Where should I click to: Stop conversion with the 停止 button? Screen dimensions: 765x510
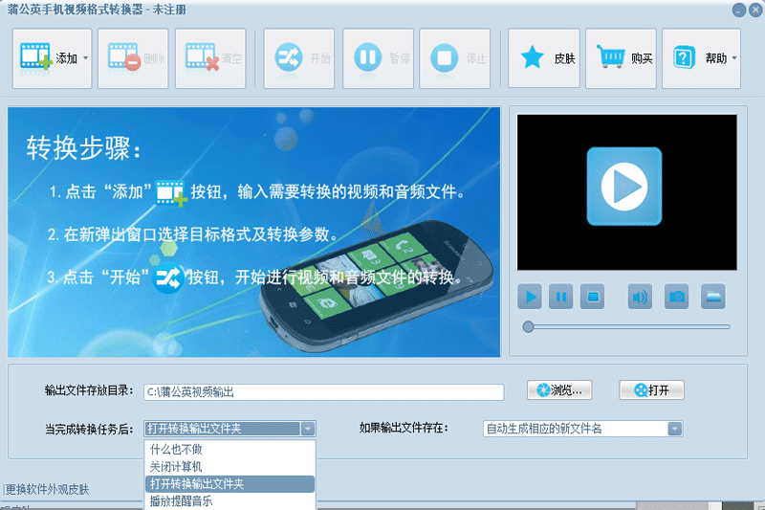455,58
